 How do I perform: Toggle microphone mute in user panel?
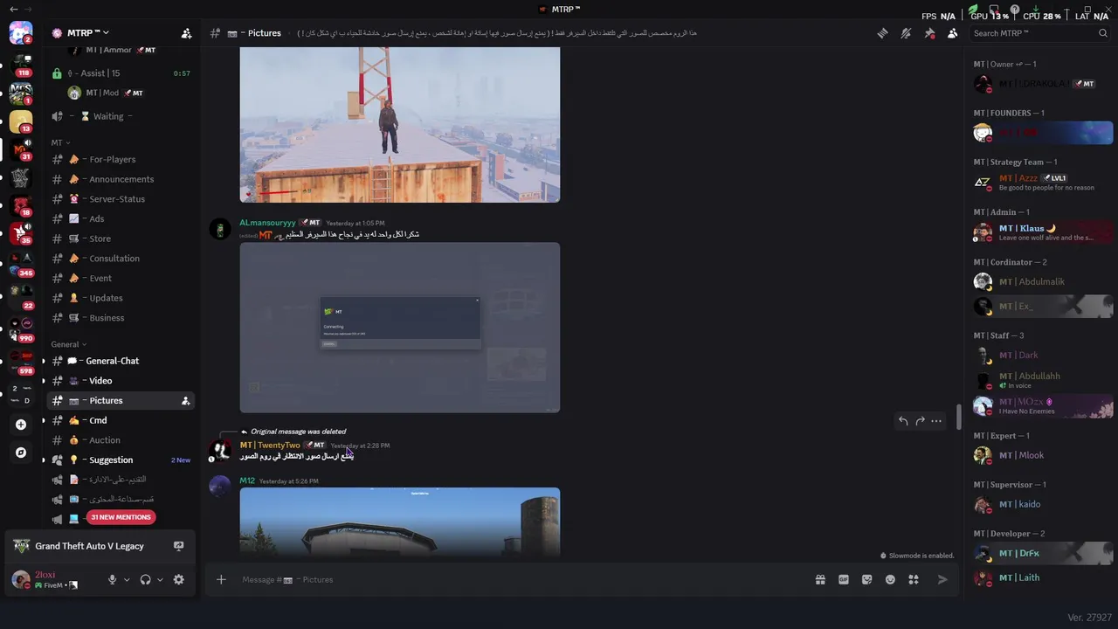coord(112,579)
